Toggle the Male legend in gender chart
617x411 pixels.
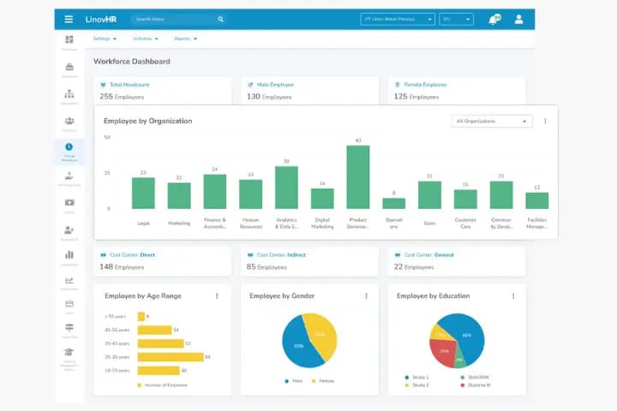coord(294,381)
